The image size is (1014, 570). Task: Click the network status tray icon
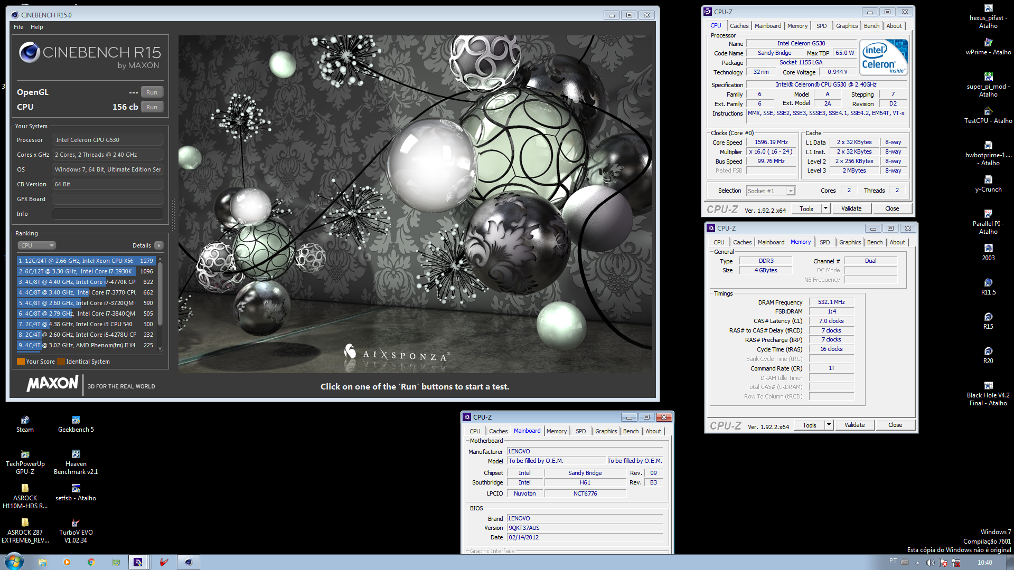click(956, 563)
